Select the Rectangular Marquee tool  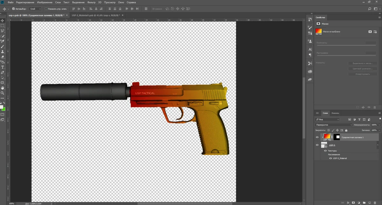coord(3,26)
